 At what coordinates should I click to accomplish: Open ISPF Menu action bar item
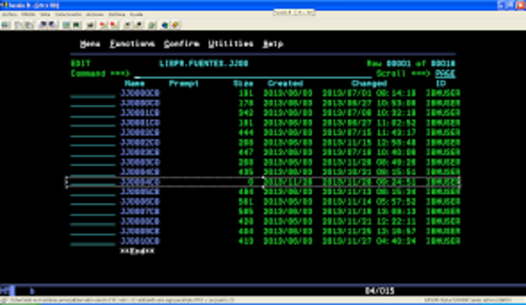(x=90, y=44)
